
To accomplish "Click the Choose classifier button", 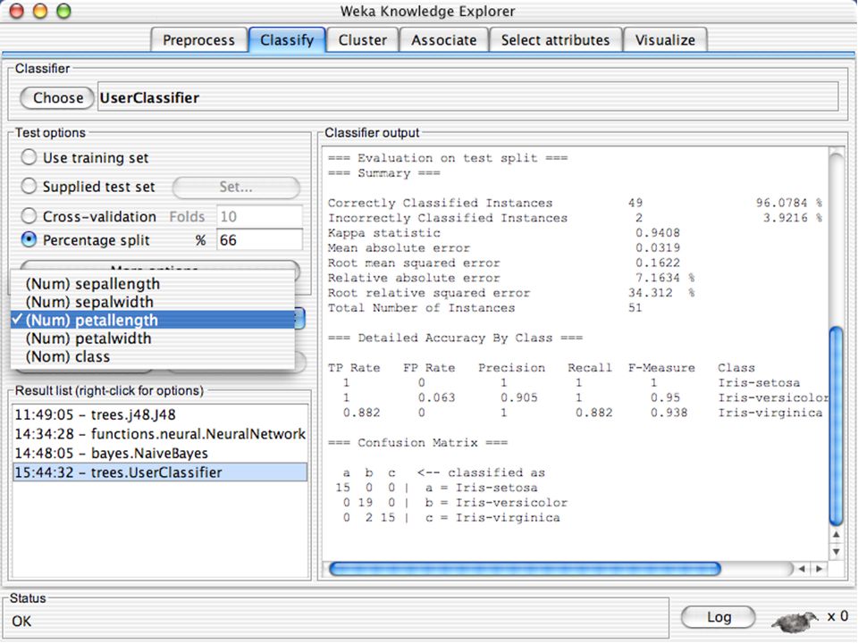I will click(x=57, y=98).
